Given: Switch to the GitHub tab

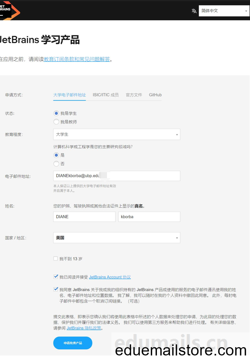Looking at the screenshot, I should (155, 95).
